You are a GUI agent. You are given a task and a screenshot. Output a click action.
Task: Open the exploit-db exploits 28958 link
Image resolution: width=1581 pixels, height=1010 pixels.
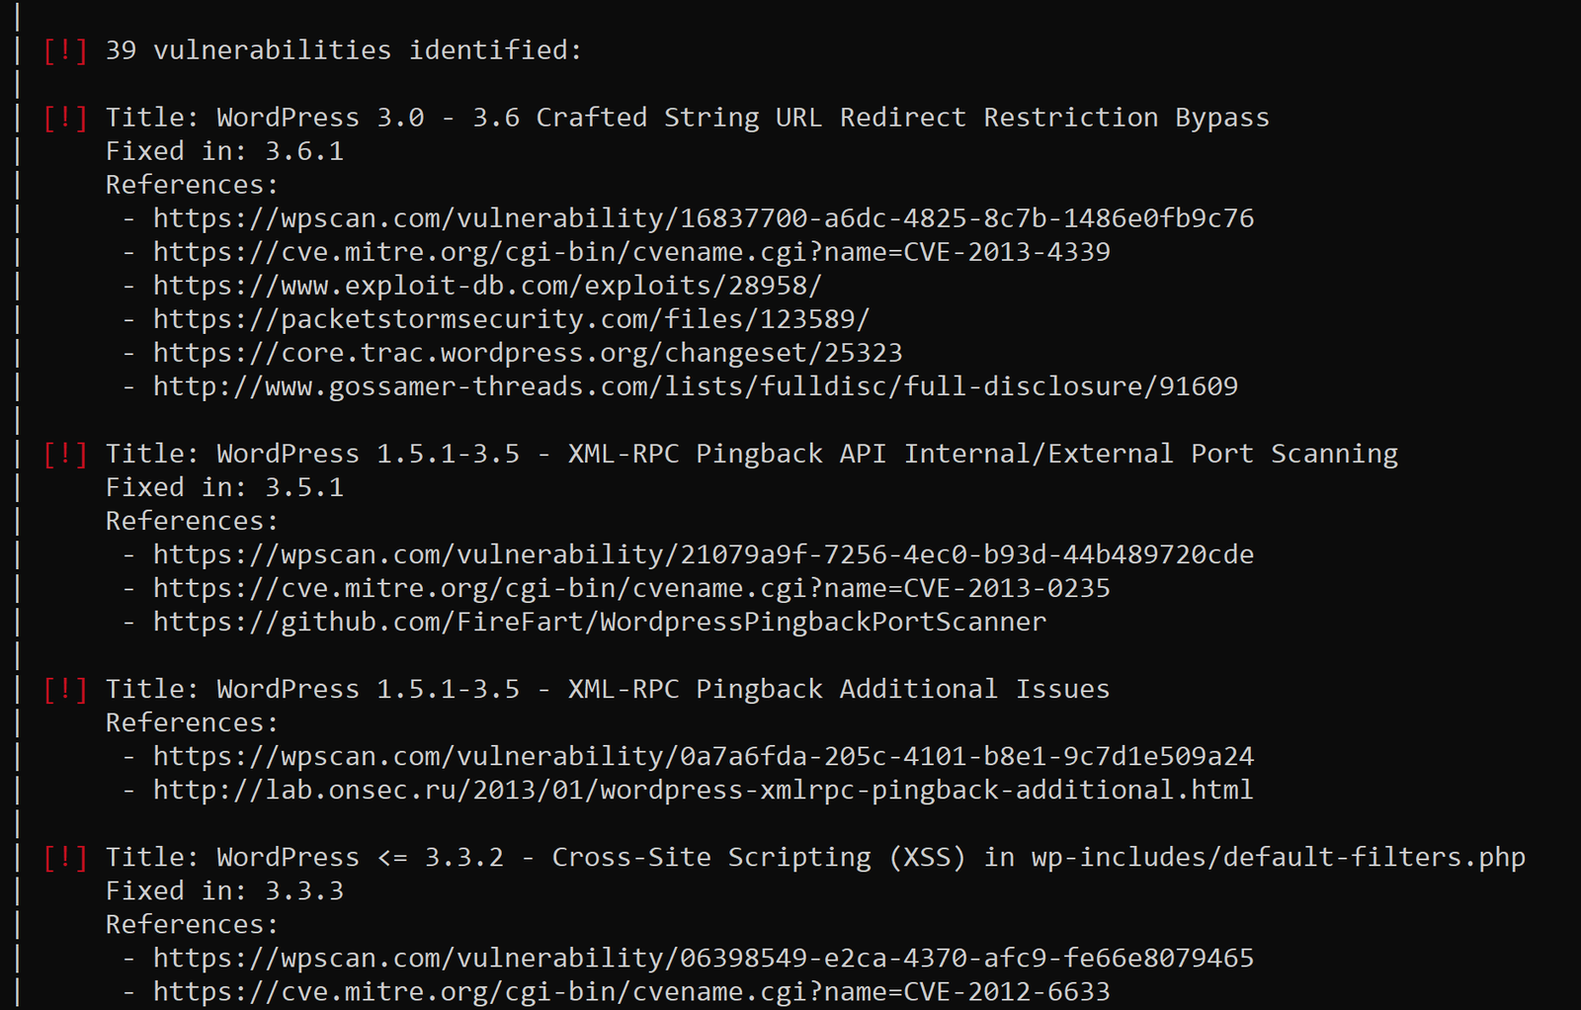(x=487, y=285)
